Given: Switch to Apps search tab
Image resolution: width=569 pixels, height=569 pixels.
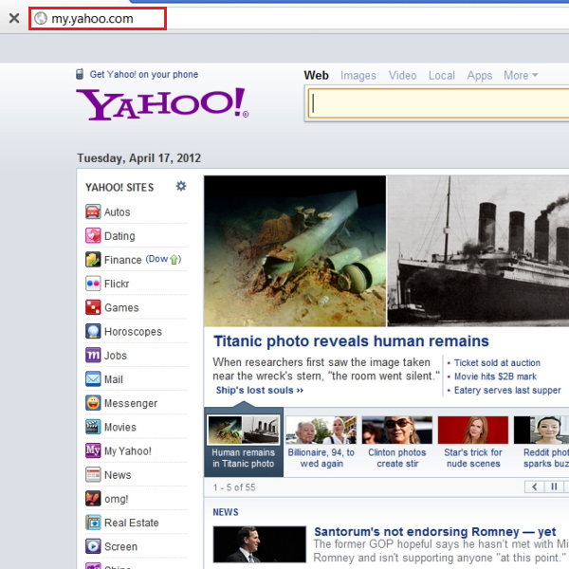Looking at the screenshot, I should click(479, 75).
